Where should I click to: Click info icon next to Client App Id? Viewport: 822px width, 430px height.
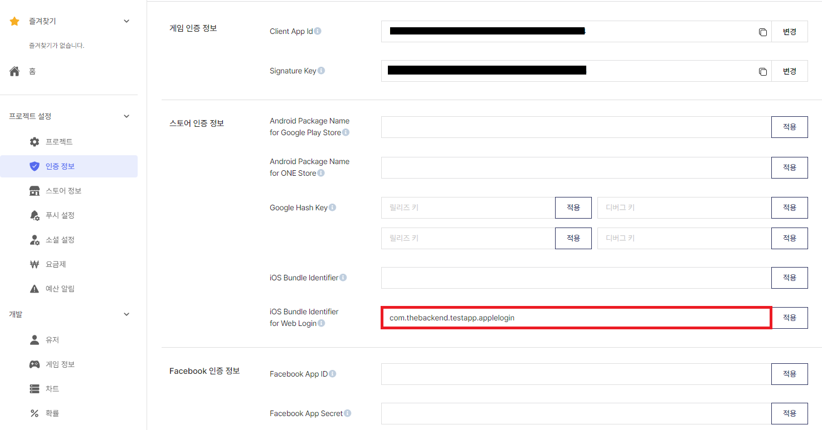[318, 31]
